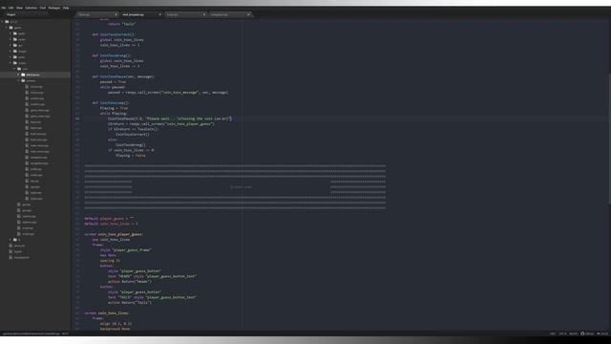Click line 'spacing 15'

pos(111,261)
